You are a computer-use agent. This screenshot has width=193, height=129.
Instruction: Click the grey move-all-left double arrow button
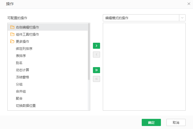[x=96, y=79]
